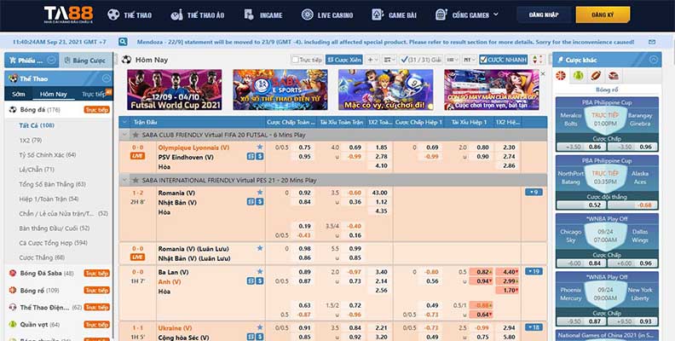675x341 pixels.
Task: Click soccer ball icon beside Hôm Nay heading
Action: pos(126,60)
